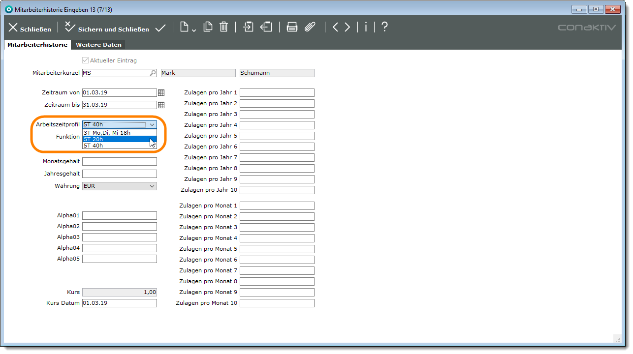Switch to Weitere Daten tab
Screen dimensions: 633x354
pyautogui.click(x=99, y=45)
